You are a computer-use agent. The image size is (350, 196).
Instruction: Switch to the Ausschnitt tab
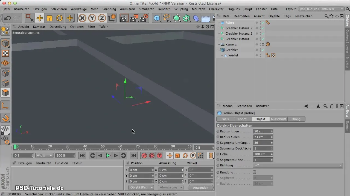tap(278, 119)
